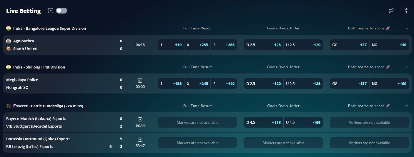The width and height of the screenshot is (414, 157).
Task: Toggle the live streaming switch on
Action: (x=61, y=11)
